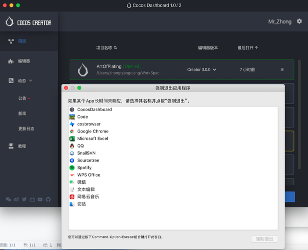
Task: Select Google Chrome in force quit list
Action: tap(173, 131)
